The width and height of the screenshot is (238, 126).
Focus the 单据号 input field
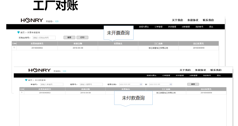(x=52, y=84)
